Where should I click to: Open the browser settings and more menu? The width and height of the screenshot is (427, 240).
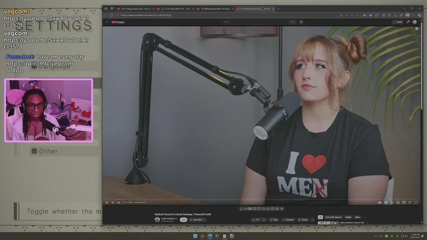(x=413, y=15)
